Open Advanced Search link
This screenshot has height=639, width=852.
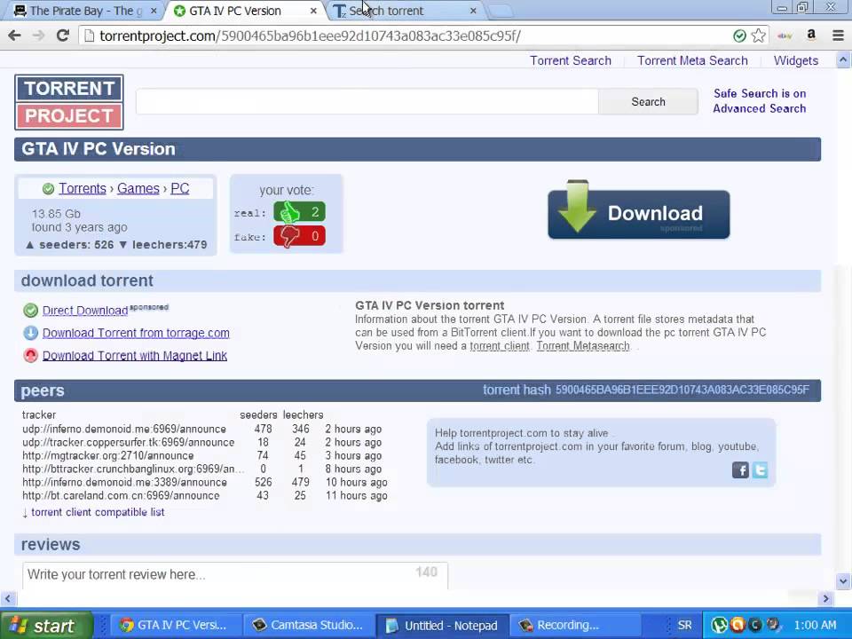tap(759, 108)
